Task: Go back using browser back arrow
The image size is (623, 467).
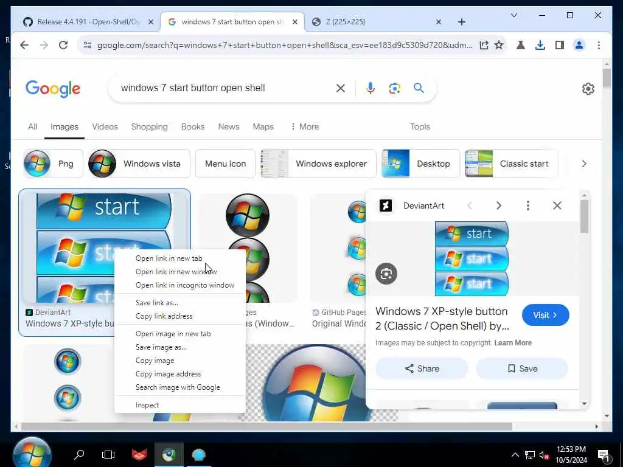Action: click(x=24, y=45)
